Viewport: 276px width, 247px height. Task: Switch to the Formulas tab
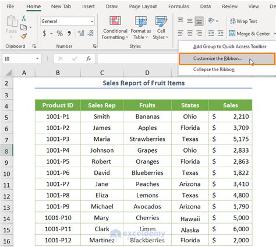point(179,6)
